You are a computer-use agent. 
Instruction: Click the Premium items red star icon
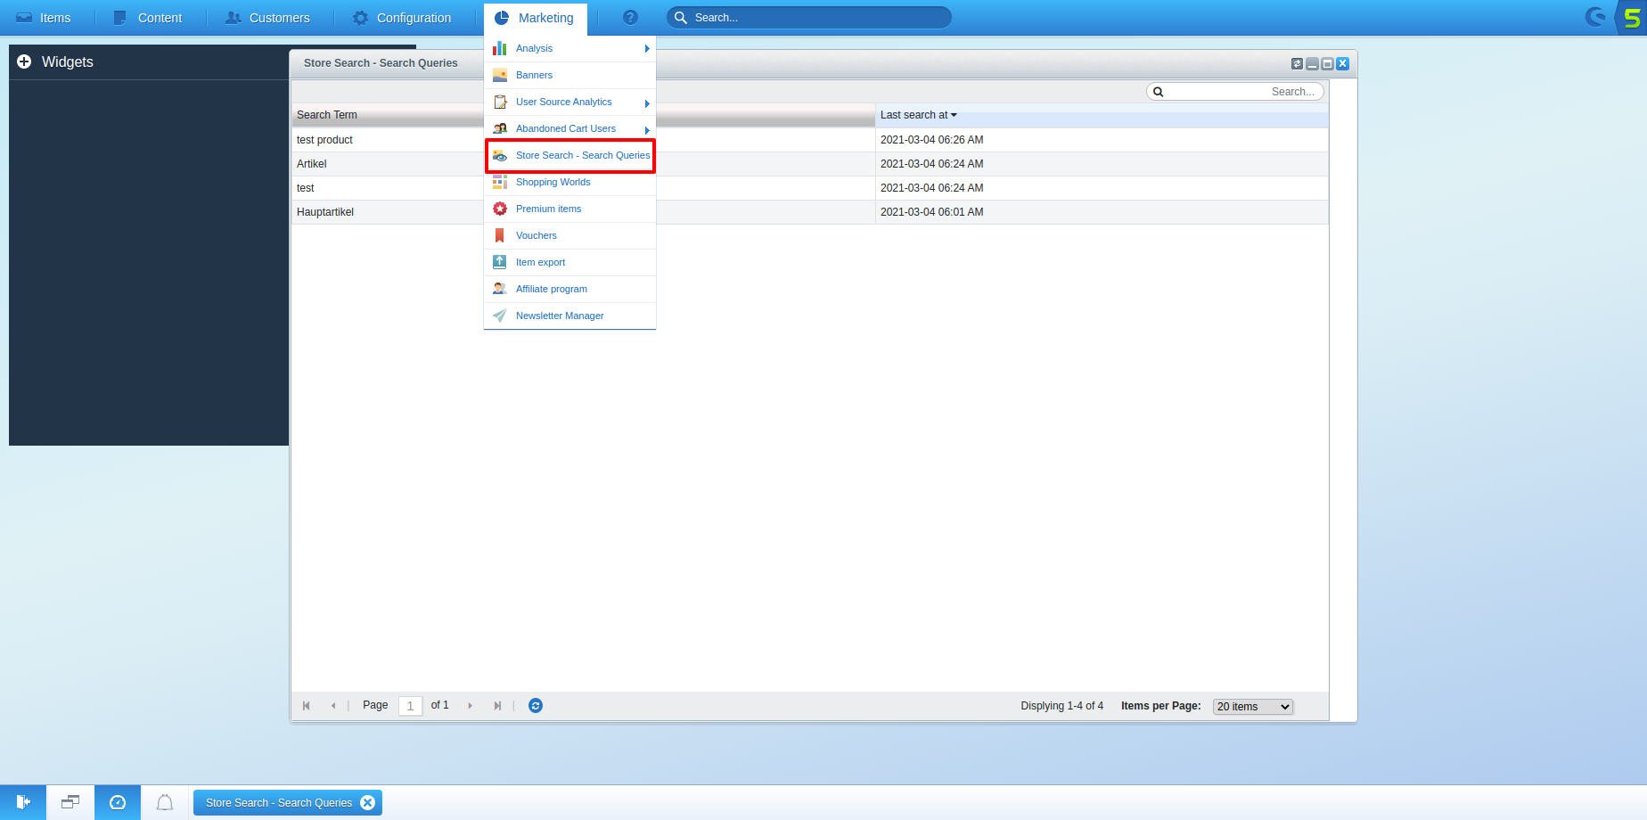click(500, 209)
